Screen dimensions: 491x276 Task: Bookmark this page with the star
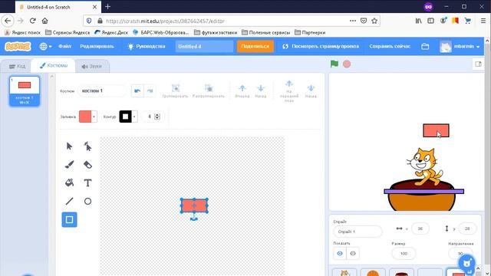click(374, 21)
